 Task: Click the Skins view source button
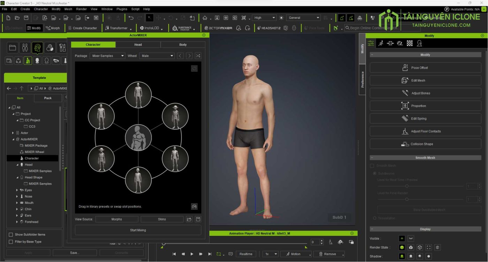(162, 219)
